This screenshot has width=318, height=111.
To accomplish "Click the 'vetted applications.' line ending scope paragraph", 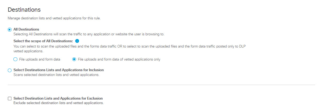I will pos(28,51).
